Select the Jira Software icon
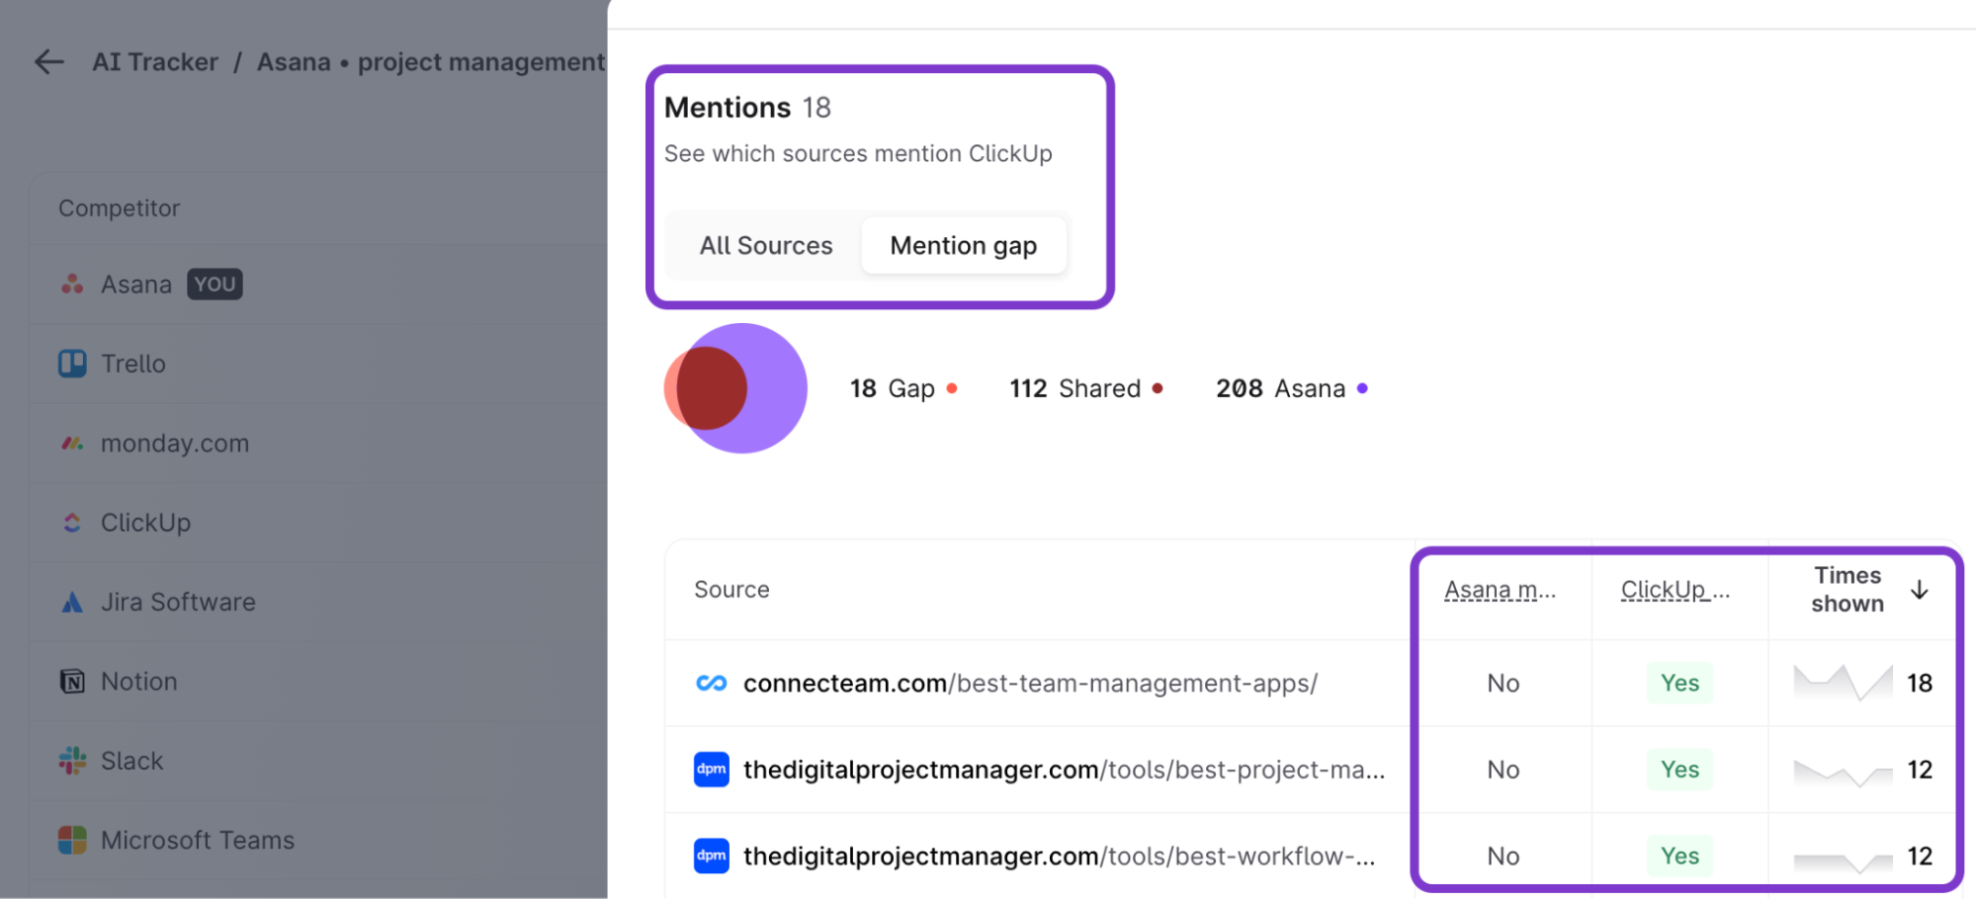The width and height of the screenshot is (1976, 899). [x=72, y=602]
